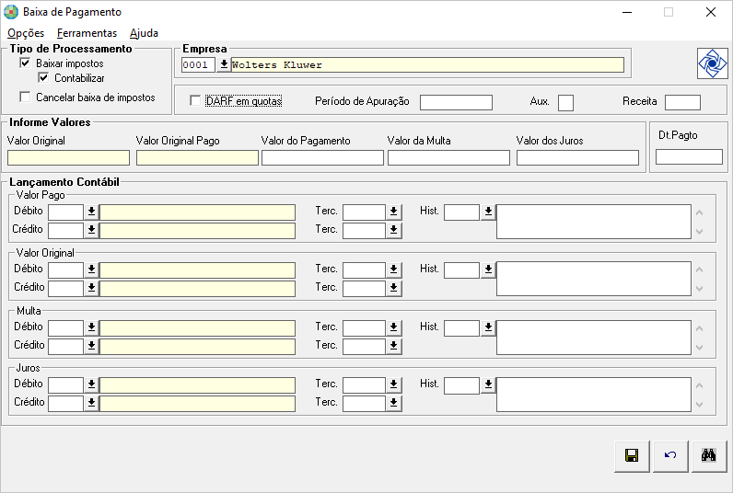Image resolution: width=733 pixels, height=493 pixels.
Task: Open Multa Débito account lookup arrow
Action: coord(92,327)
